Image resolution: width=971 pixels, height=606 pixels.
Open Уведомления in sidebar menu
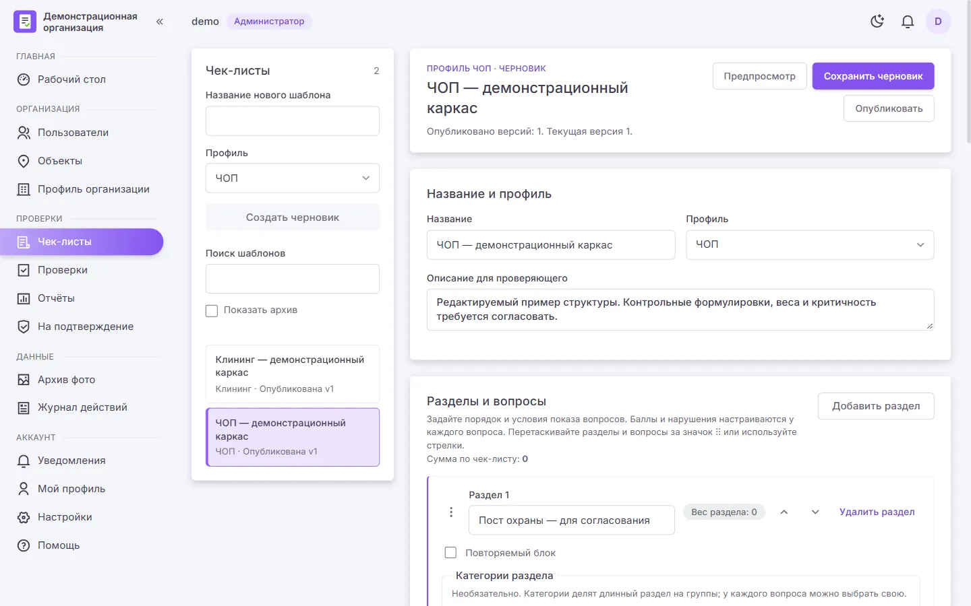coord(82,461)
